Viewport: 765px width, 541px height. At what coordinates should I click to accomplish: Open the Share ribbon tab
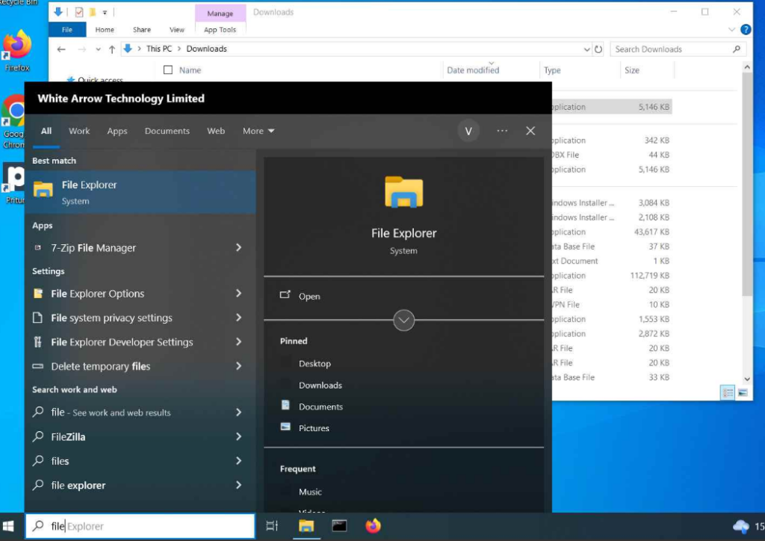[x=142, y=30]
